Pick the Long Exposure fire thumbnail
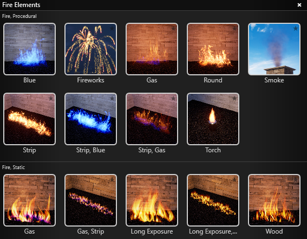This screenshot has width=307, height=239. (152, 200)
